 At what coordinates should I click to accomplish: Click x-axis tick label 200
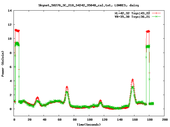tap(165, 120)
